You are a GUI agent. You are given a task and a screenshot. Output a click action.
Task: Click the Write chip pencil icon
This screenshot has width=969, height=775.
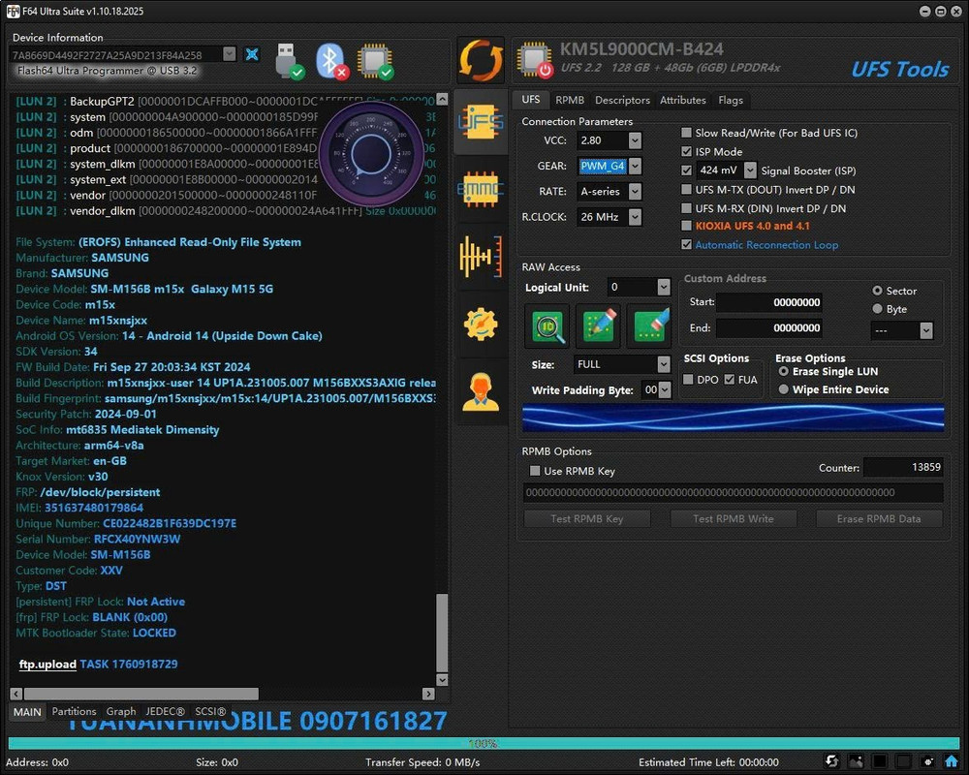tap(599, 325)
